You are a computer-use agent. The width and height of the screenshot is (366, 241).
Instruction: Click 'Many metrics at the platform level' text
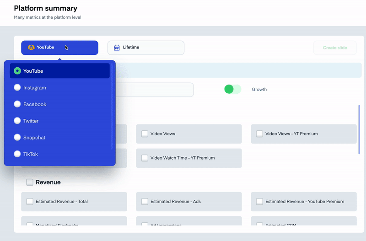pyautogui.click(x=48, y=17)
